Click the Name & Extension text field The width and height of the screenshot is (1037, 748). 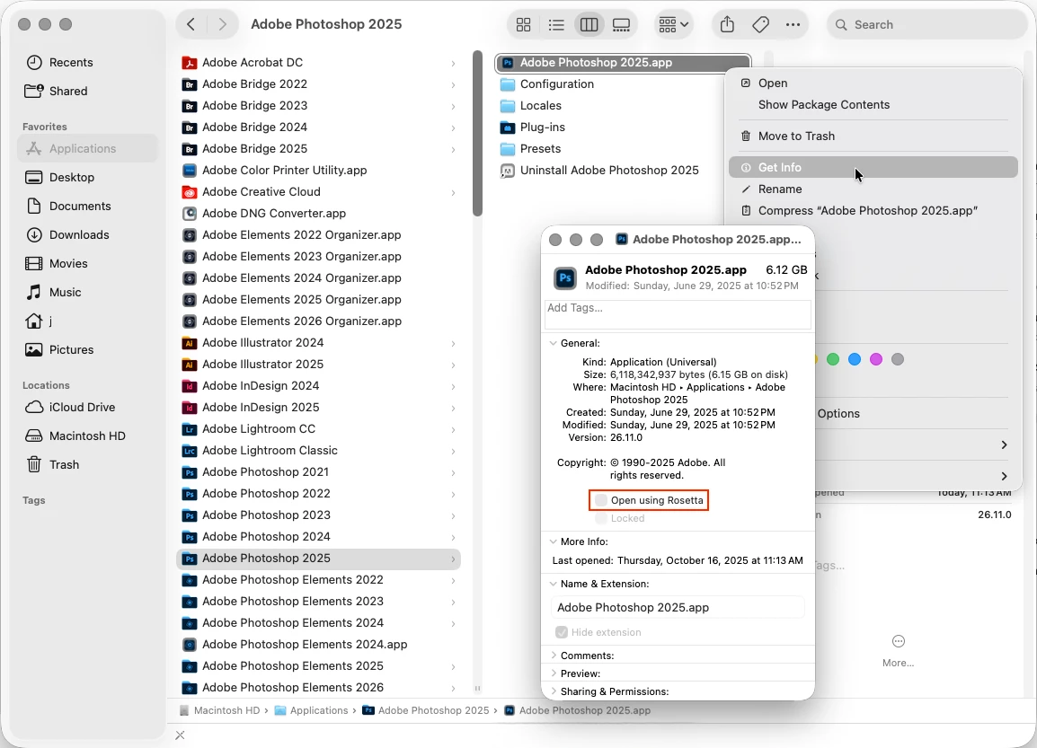pos(678,607)
